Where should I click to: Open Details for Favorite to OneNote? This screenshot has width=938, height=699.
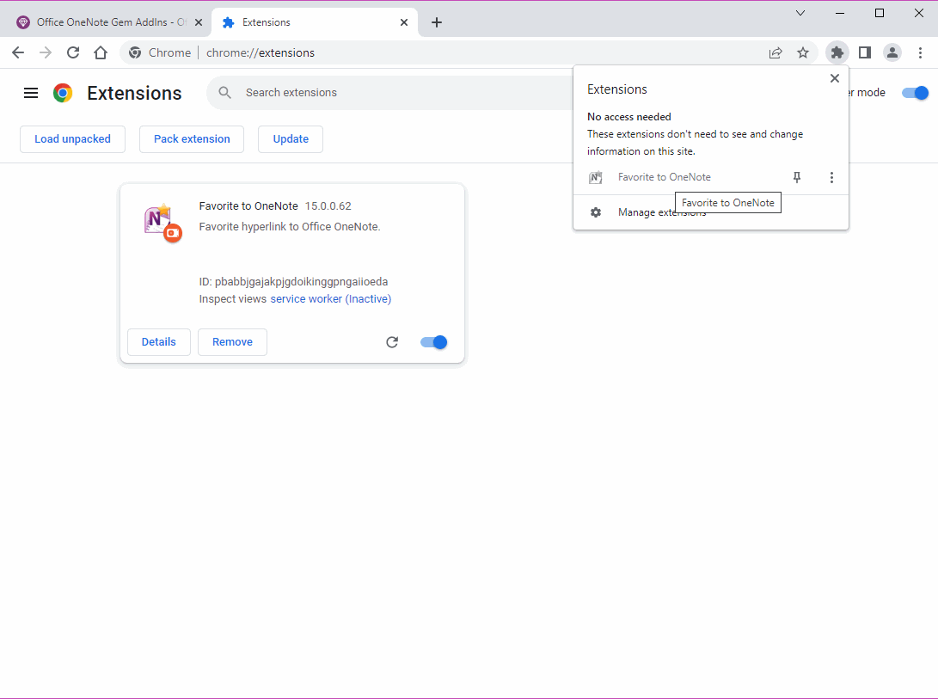pos(158,341)
